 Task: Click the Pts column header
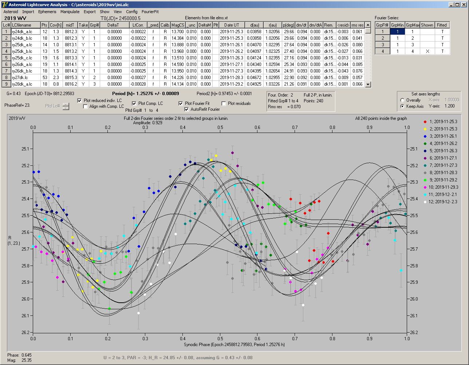44,25
